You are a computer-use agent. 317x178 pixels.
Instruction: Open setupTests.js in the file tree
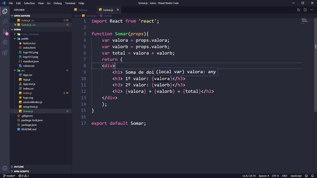point(41,107)
